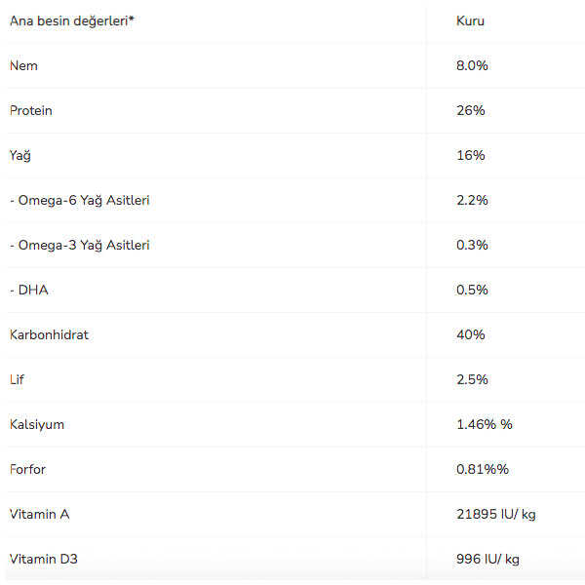Image resolution: width=585 pixels, height=585 pixels.
Task: Select the "Kuru" column header
Action: pos(470,20)
